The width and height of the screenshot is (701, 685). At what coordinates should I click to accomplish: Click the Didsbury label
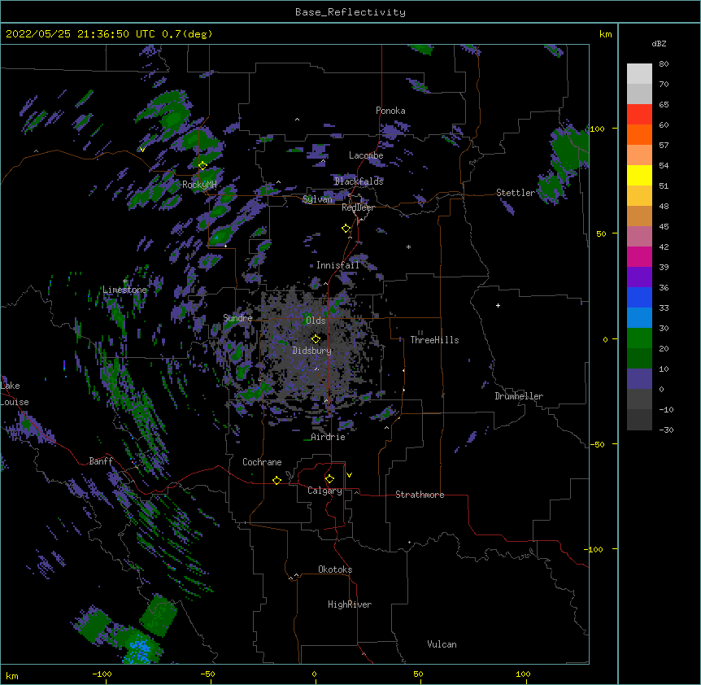click(x=312, y=351)
